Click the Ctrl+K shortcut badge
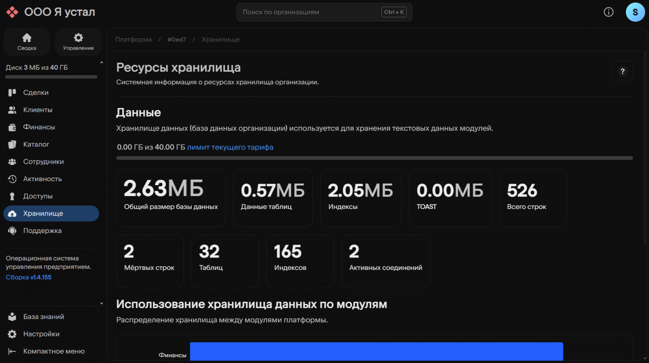The height and width of the screenshot is (363, 649). pyautogui.click(x=394, y=12)
